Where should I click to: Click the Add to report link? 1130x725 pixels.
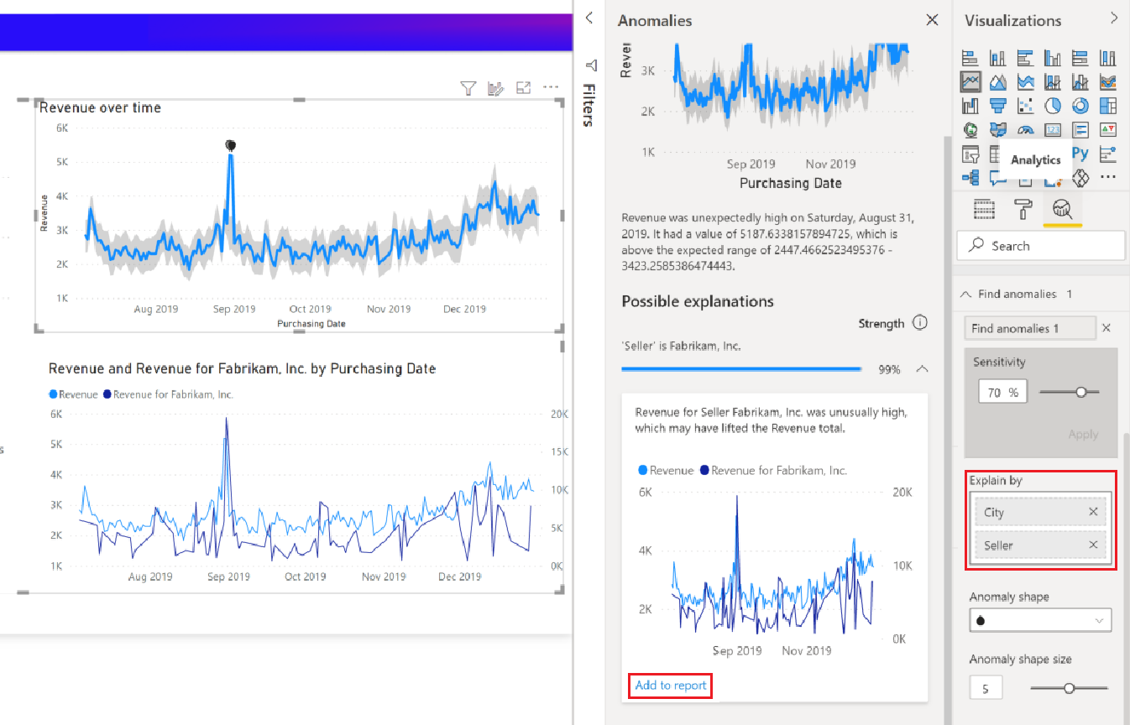671,686
